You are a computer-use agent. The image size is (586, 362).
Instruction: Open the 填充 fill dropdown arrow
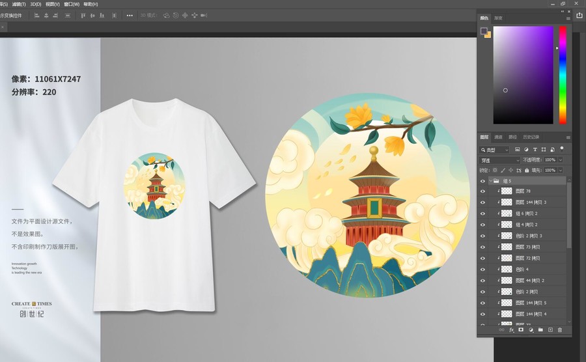[560, 171]
